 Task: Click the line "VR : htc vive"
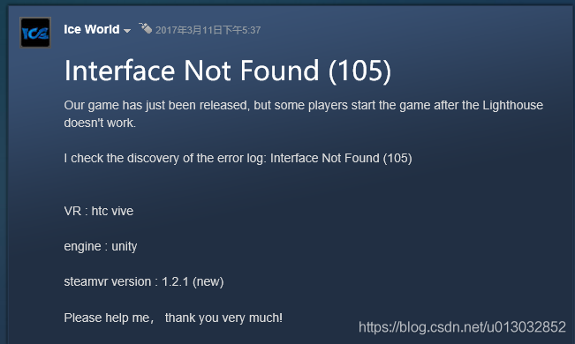click(x=99, y=211)
